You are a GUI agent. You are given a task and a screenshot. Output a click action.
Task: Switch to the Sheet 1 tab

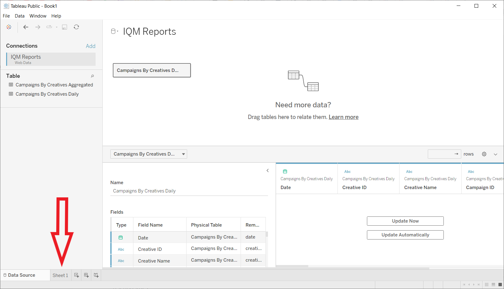pos(60,275)
